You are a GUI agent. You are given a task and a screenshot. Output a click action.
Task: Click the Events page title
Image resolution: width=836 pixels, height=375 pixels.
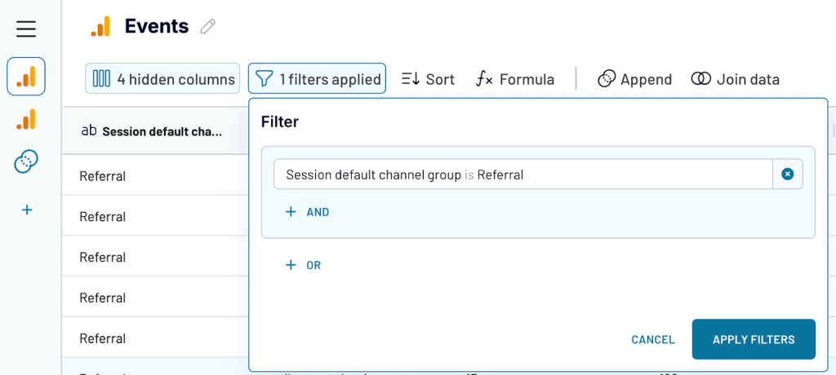point(156,26)
